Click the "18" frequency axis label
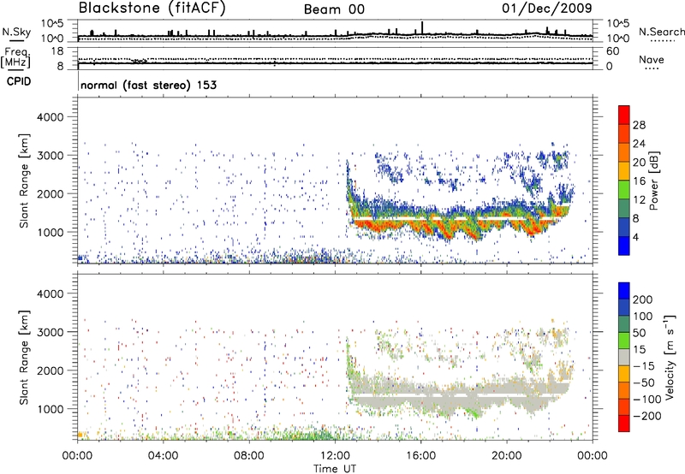The width and height of the screenshot is (685, 474). pyautogui.click(x=57, y=51)
